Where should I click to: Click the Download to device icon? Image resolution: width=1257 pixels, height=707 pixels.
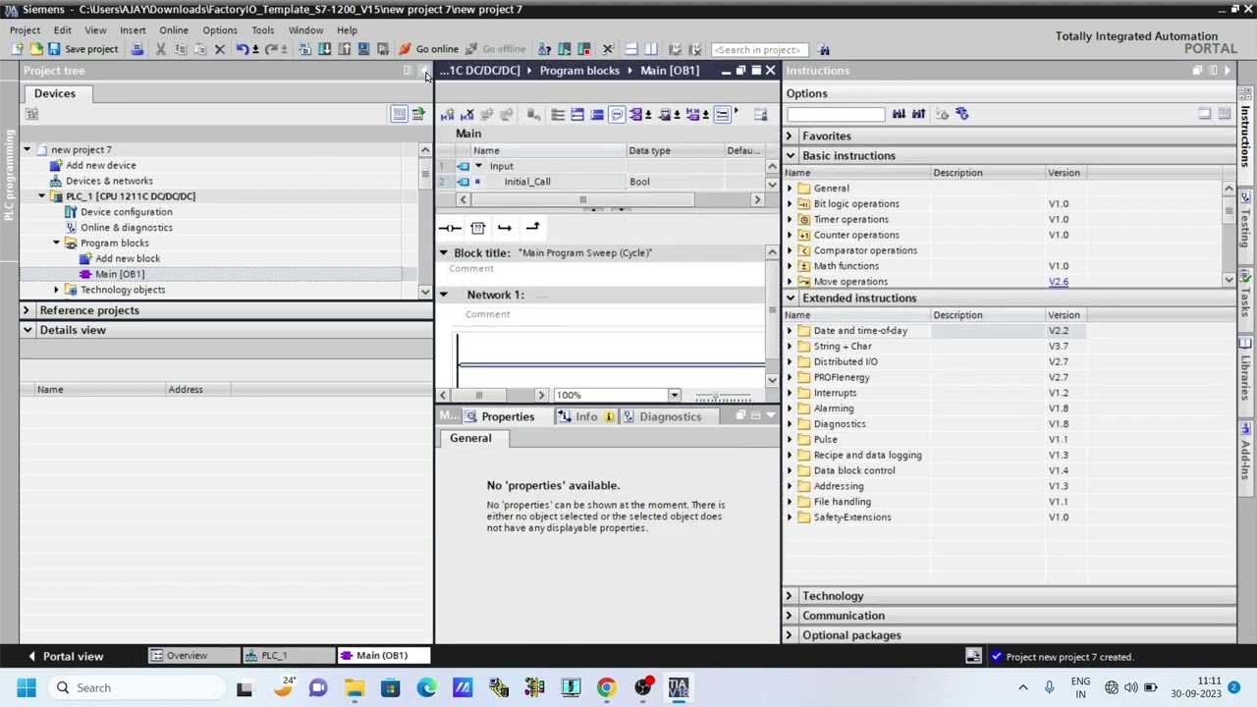[x=324, y=49]
